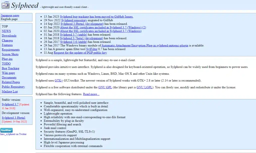This screenshot has width=256, height=153.
Task: Open the SylFilter link
Action: point(92,49)
